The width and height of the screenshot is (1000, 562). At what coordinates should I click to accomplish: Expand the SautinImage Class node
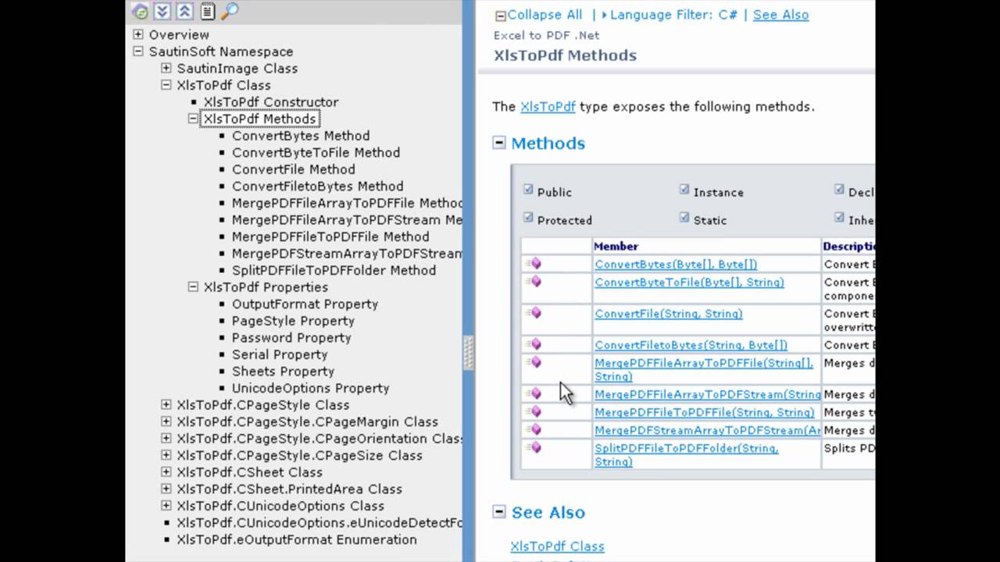166,68
